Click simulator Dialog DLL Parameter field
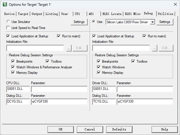This screenshot has width=180, height=135. click(59, 102)
